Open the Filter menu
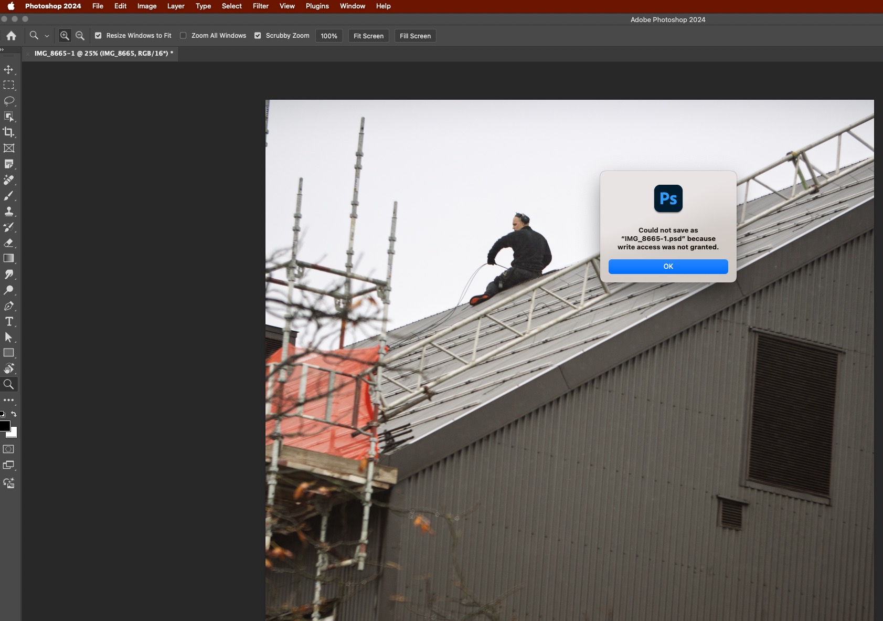 tap(260, 6)
